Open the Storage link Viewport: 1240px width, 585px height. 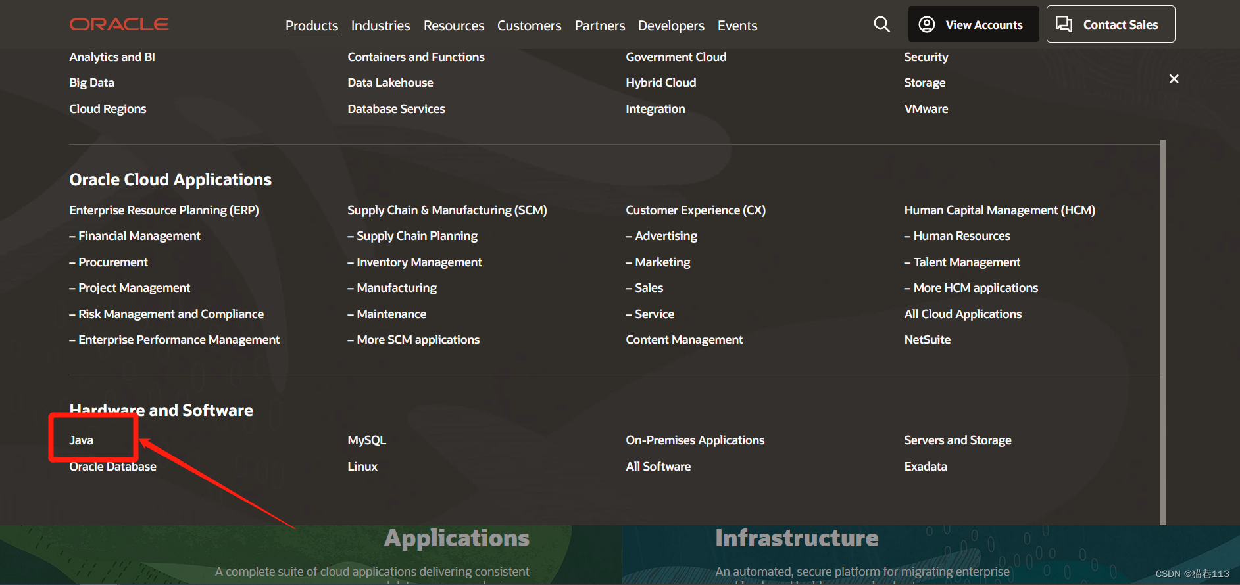925,83
